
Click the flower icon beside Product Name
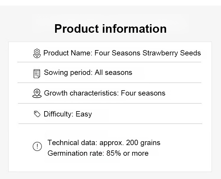tap(37, 53)
